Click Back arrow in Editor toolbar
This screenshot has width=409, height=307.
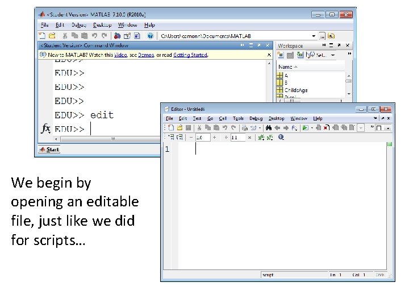(x=277, y=128)
